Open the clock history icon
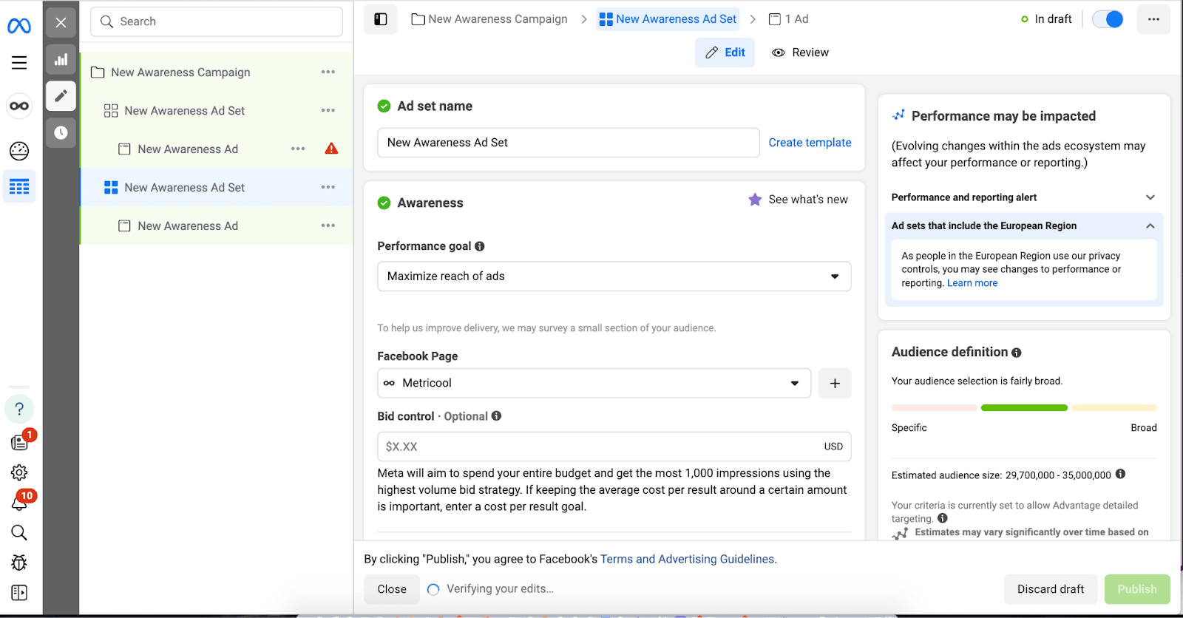Image resolution: width=1183 pixels, height=618 pixels. pyautogui.click(x=61, y=133)
